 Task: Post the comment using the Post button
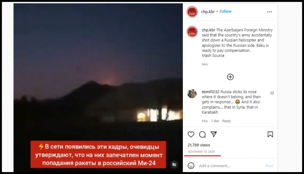pos(269,166)
